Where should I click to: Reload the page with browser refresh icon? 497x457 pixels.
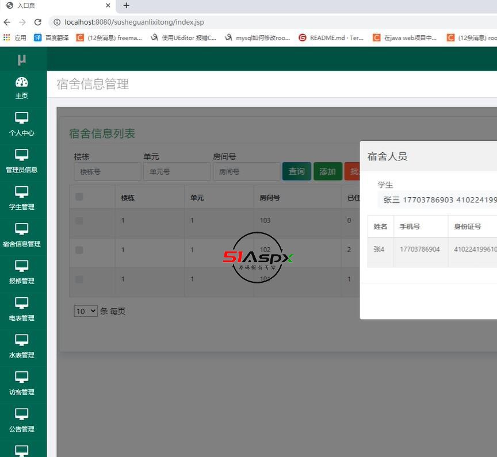coord(38,22)
